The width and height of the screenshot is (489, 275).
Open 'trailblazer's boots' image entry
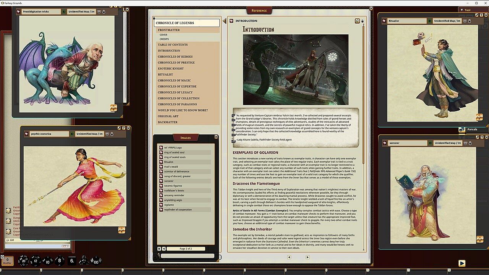(185, 191)
